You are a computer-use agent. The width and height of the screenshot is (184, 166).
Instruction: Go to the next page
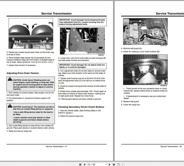(109, 164)
